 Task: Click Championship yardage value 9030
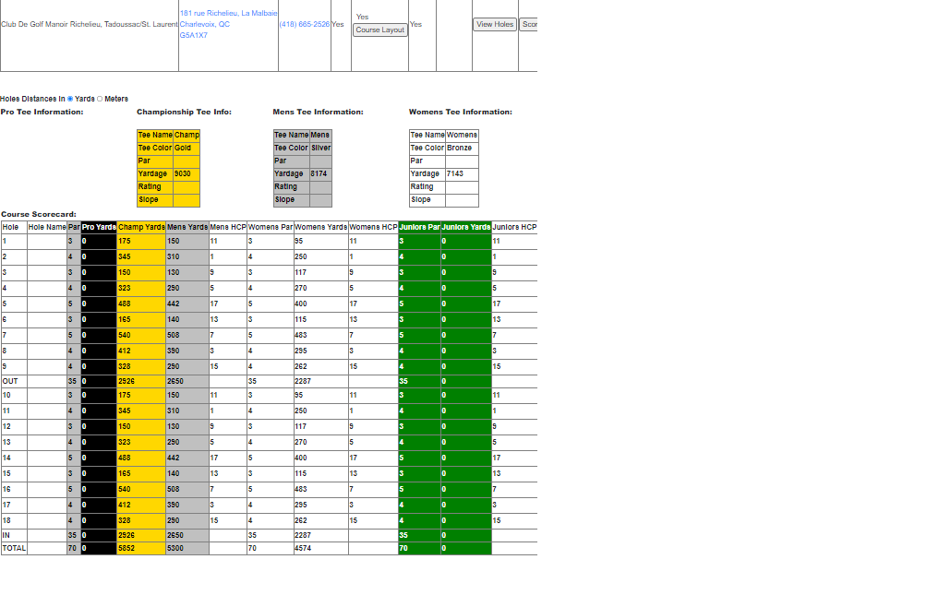click(183, 173)
